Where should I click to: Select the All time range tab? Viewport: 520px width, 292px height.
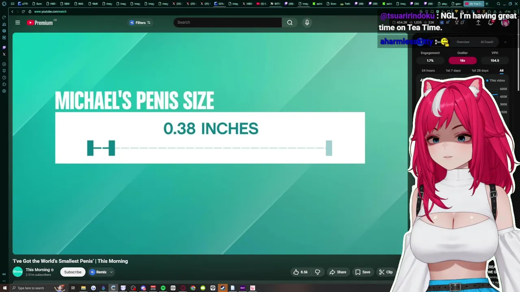click(x=501, y=71)
